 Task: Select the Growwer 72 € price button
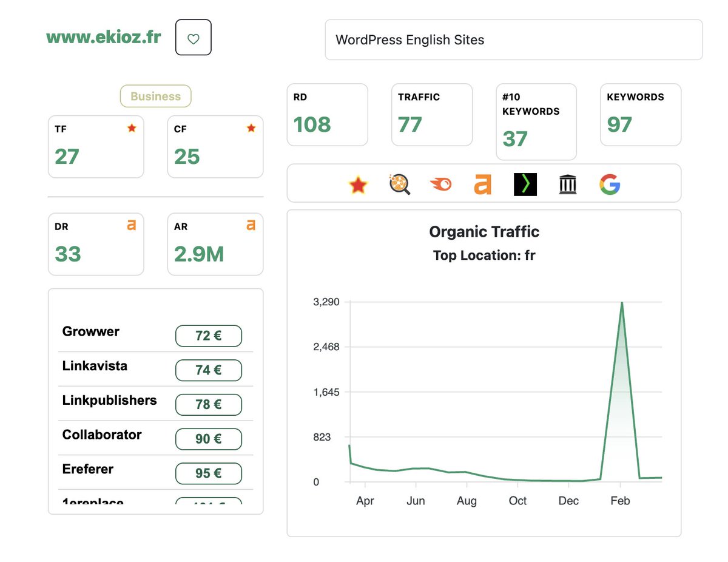pyautogui.click(x=209, y=336)
